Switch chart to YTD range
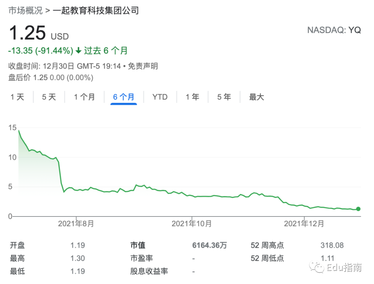Image resolution: width=374 pixels, height=284 pixels. (x=160, y=97)
